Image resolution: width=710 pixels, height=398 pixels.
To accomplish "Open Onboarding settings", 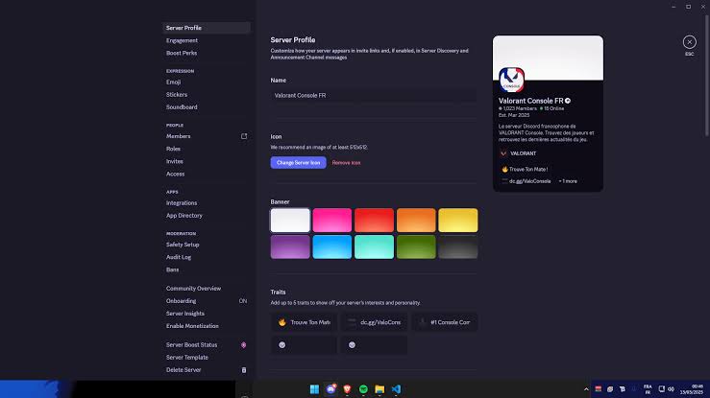I will 207,301.
